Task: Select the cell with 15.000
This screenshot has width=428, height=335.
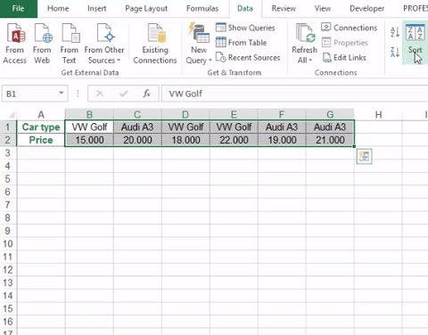Action: click(x=89, y=140)
